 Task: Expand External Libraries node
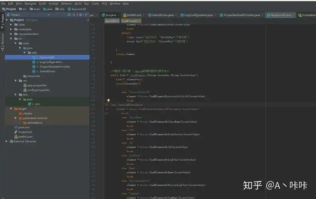click(x=7, y=141)
